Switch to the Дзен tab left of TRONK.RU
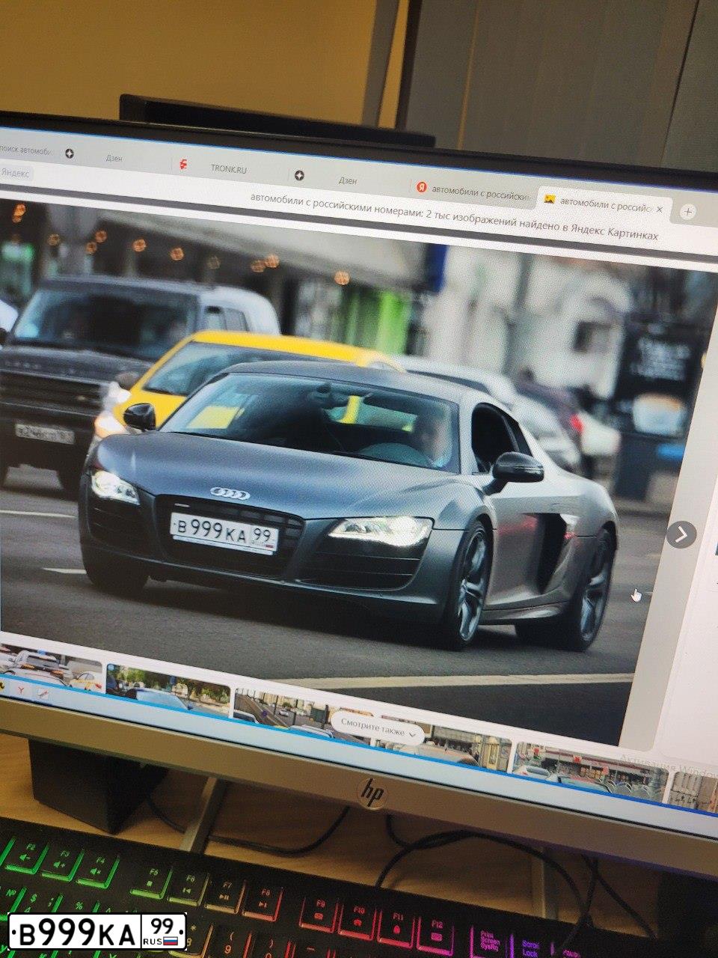 point(112,159)
